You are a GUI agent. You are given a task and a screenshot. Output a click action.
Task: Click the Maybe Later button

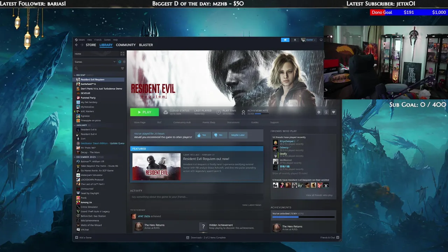coord(238,135)
